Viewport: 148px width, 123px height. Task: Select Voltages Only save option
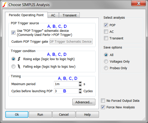click(106, 61)
